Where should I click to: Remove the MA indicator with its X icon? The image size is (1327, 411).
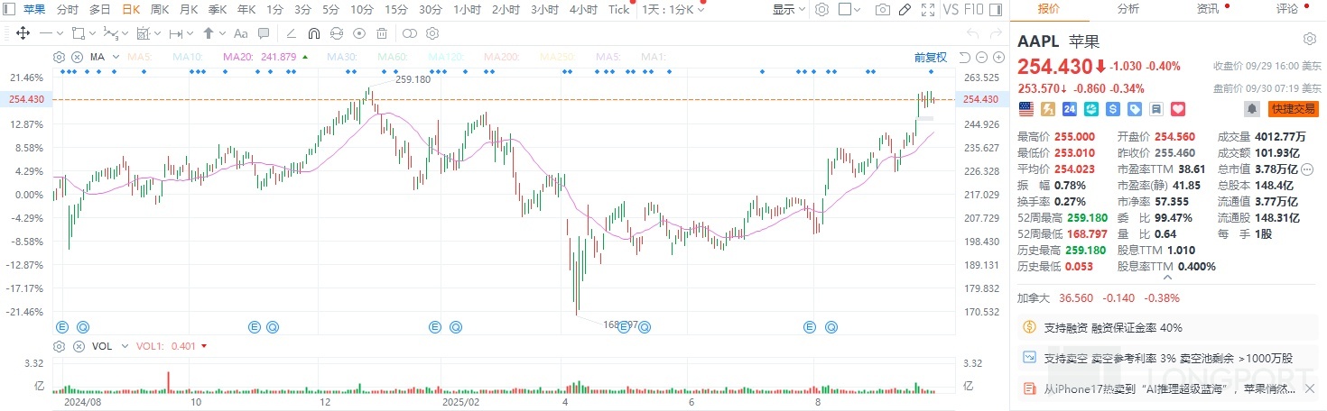pos(79,57)
